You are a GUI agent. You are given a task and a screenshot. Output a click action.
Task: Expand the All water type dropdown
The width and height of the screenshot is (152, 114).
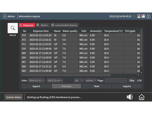78,80
